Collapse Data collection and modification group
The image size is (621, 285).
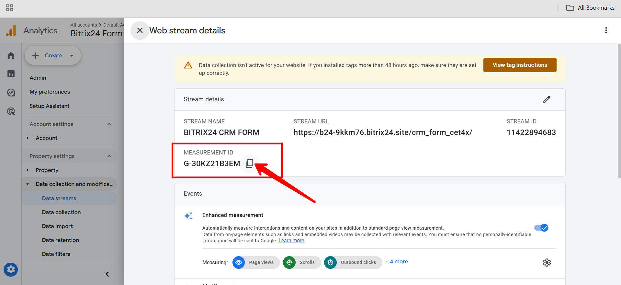[28, 184]
